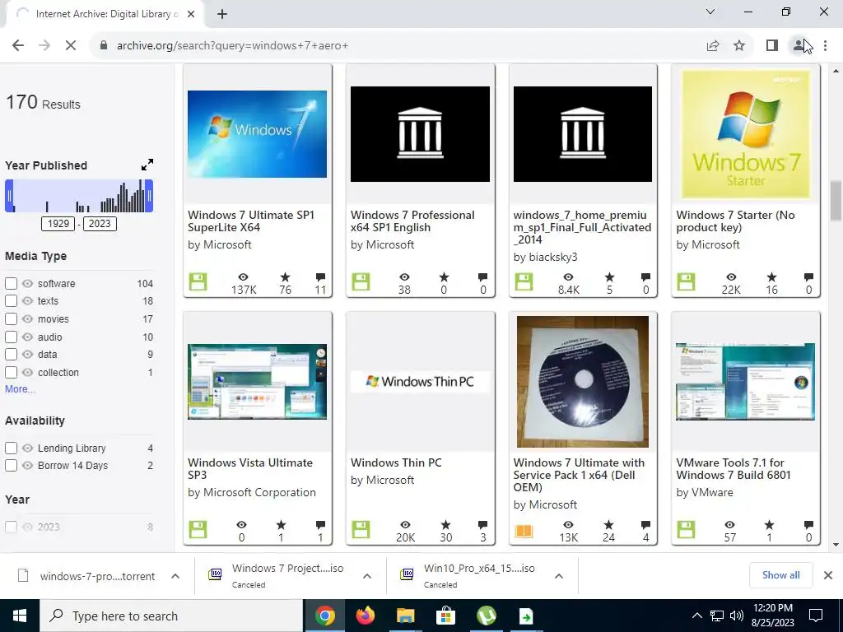
Task: Check the texts media type filter
Action: [x=11, y=301]
